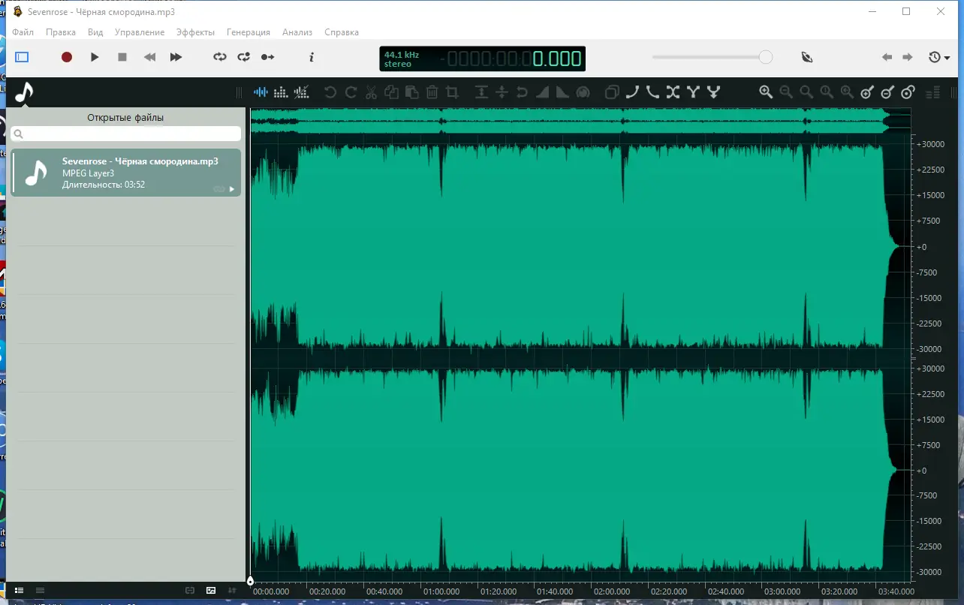Crop audio to the selection

click(452, 92)
